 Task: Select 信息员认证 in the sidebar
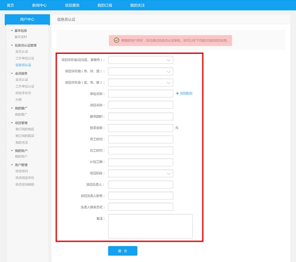[23, 65]
